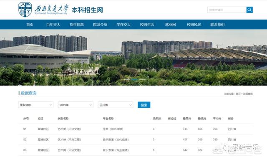This screenshot has height=159, width=267.
Task: Click the 平均分 column header
Action: click(217, 119)
